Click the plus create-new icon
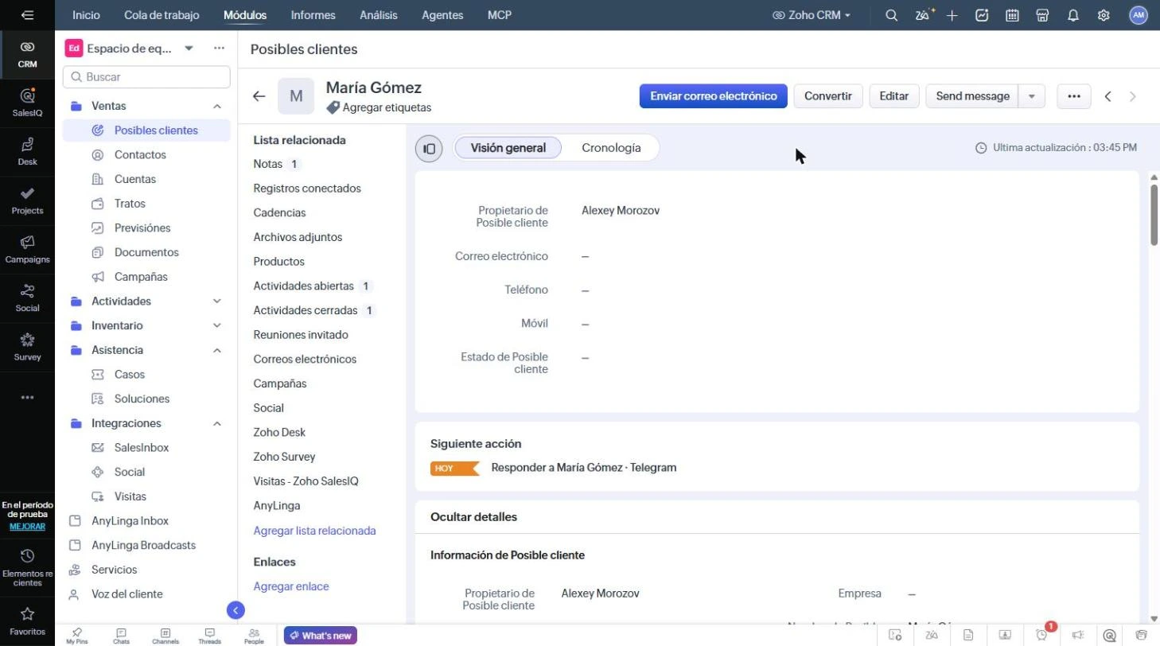This screenshot has height=646, width=1160. [x=952, y=15]
